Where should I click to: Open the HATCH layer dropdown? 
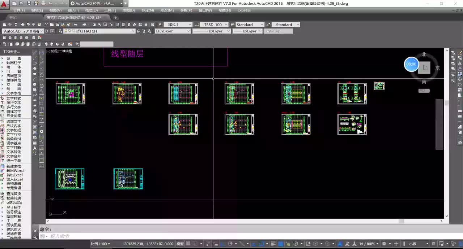99,31
